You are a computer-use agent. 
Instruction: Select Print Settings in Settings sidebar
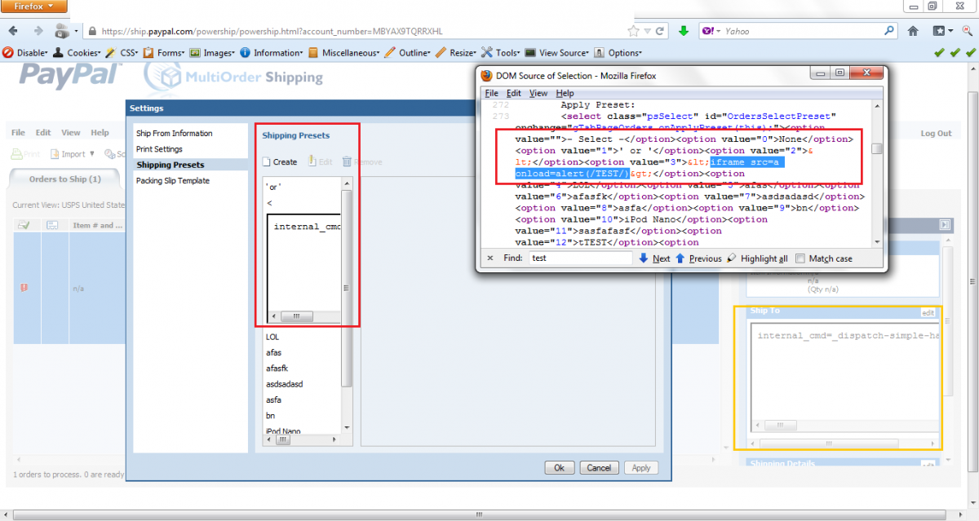click(x=159, y=149)
